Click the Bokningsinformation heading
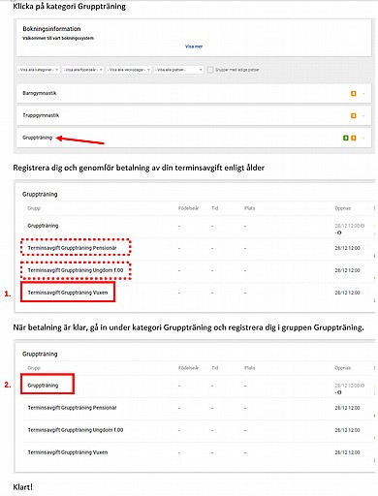378x496 pixels. click(x=51, y=29)
